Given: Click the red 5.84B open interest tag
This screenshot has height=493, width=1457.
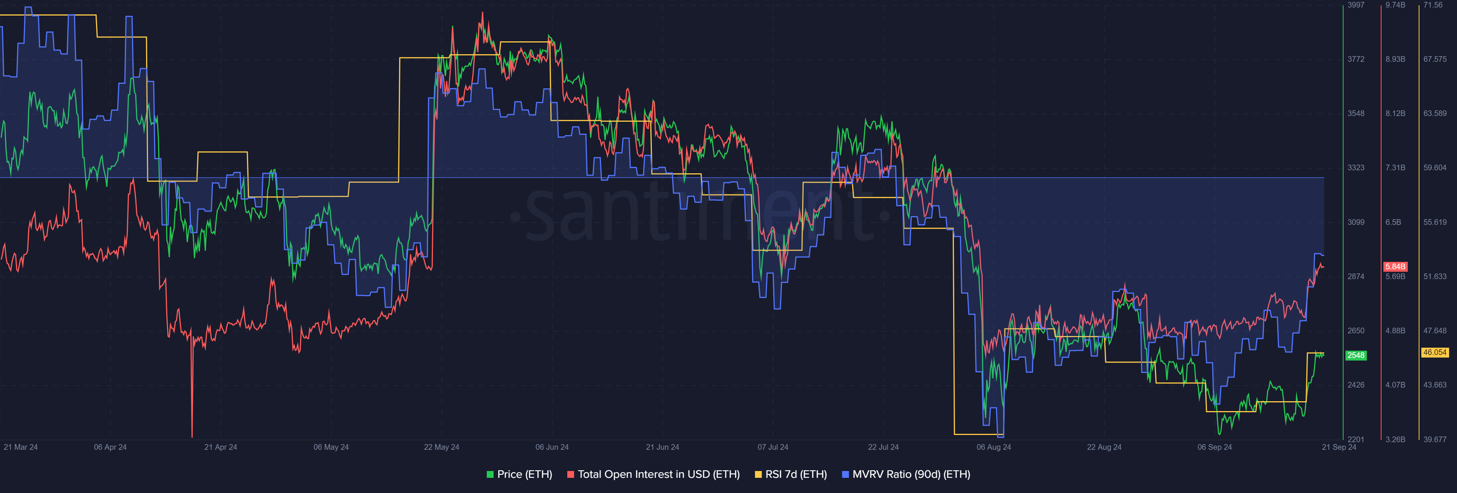Looking at the screenshot, I should (1396, 266).
